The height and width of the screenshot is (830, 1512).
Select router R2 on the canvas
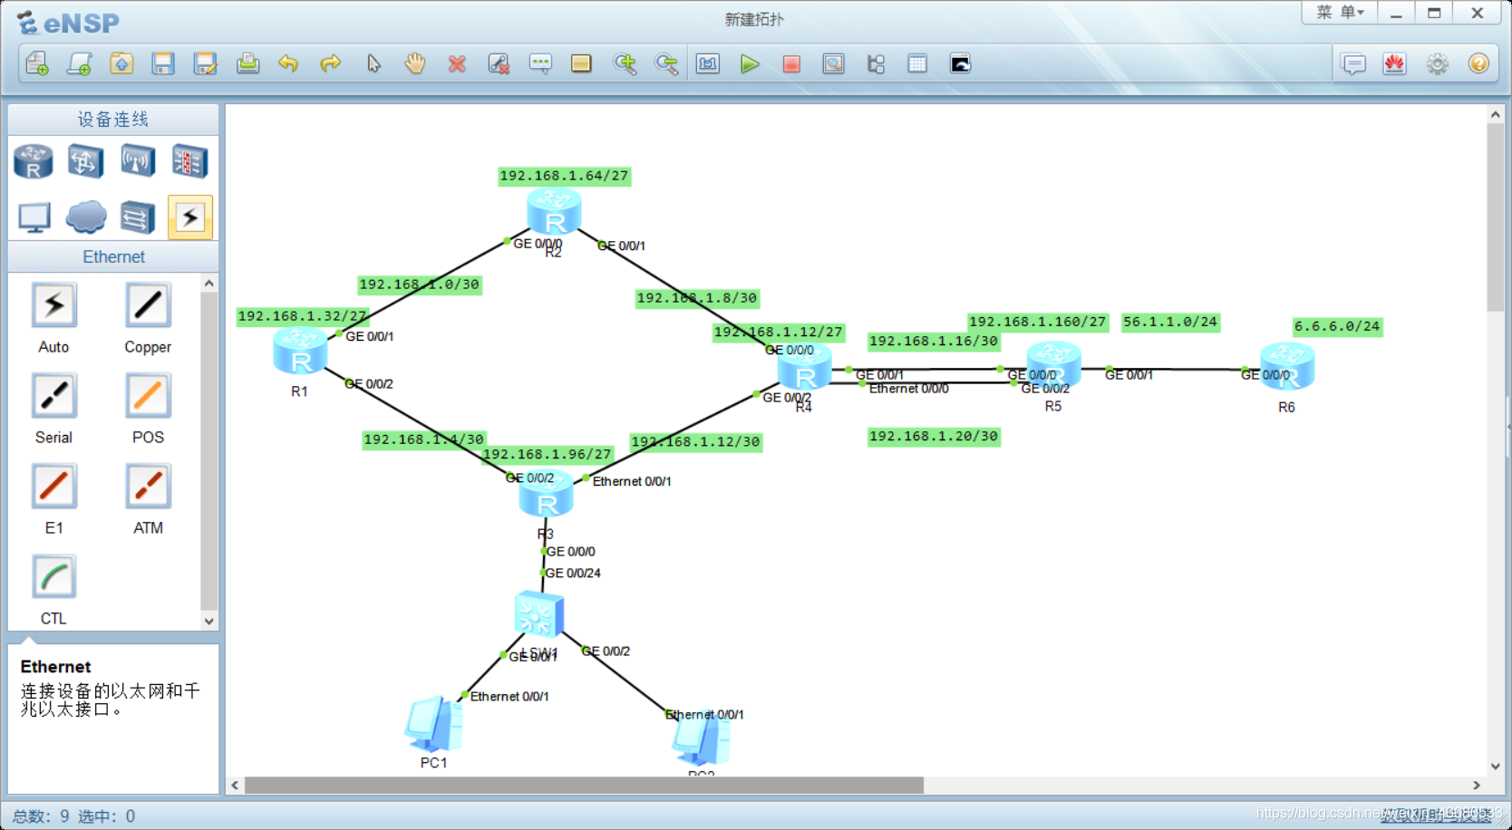554,212
